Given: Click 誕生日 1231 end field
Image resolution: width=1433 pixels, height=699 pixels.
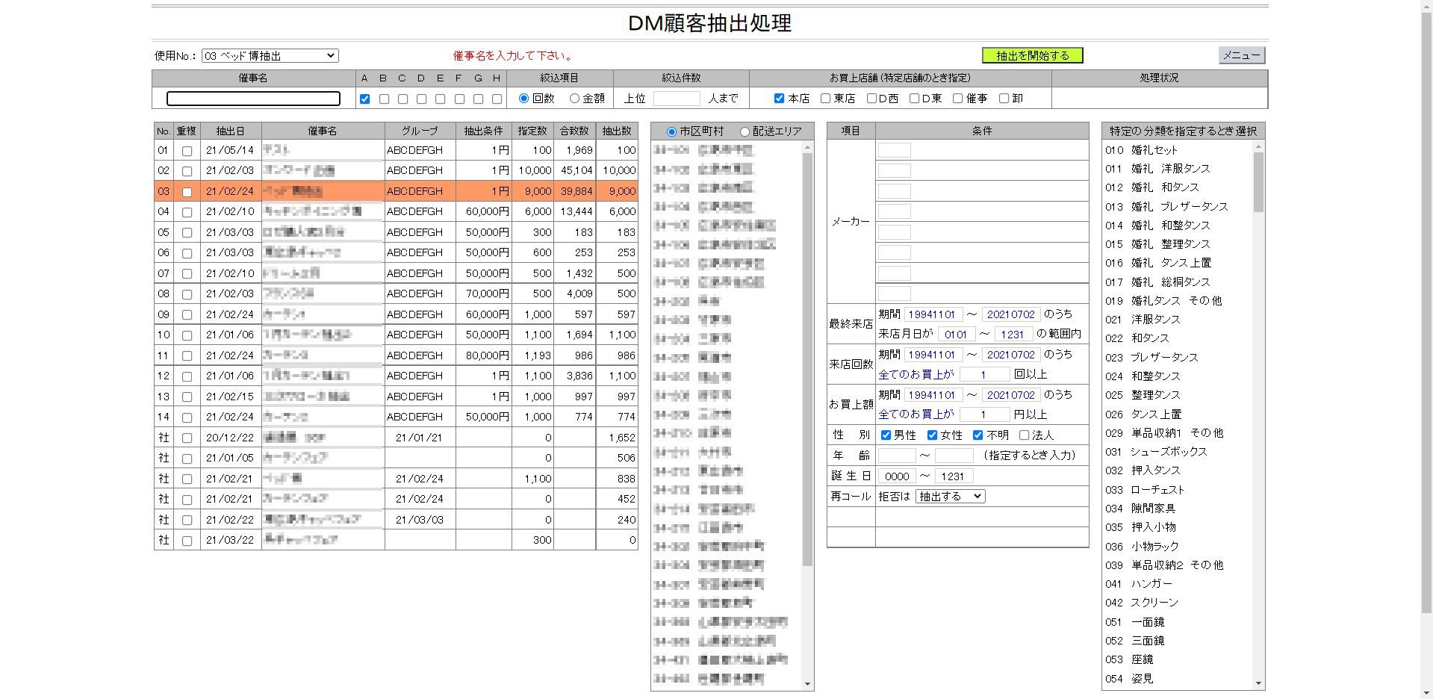Looking at the screenshot, I should pos(954,476).
